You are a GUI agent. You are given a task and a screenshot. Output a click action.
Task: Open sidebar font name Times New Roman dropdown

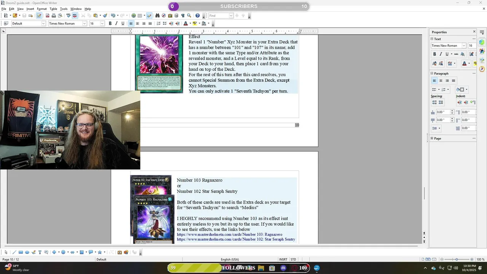coord(464,46)
